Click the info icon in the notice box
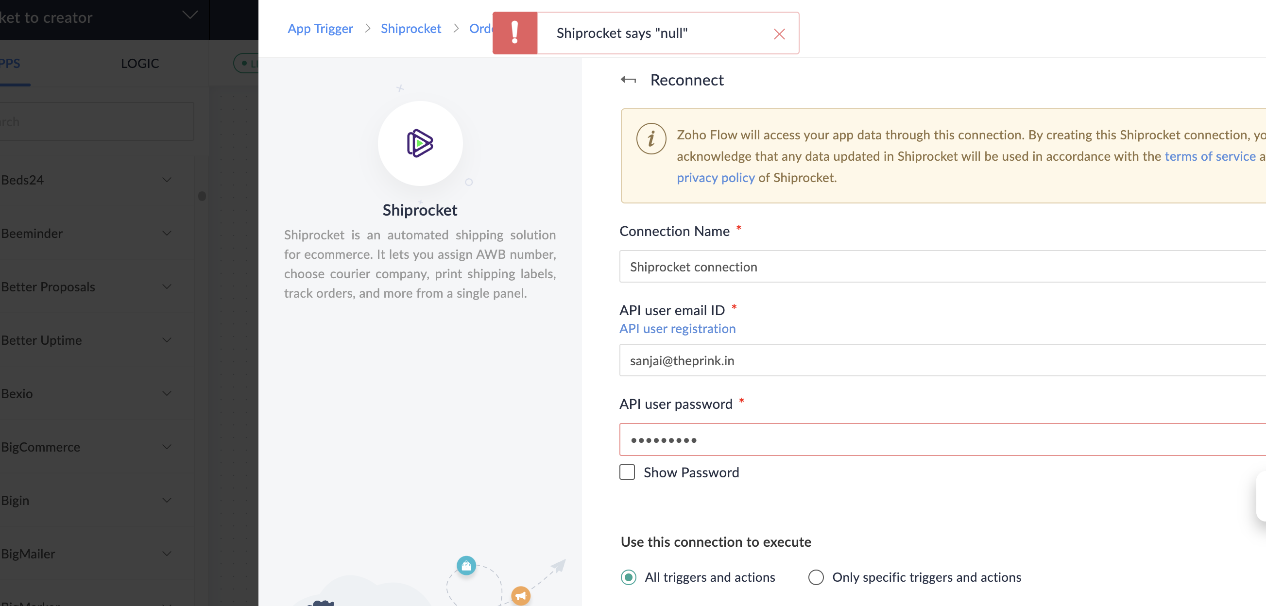 (x=650, y=138)
